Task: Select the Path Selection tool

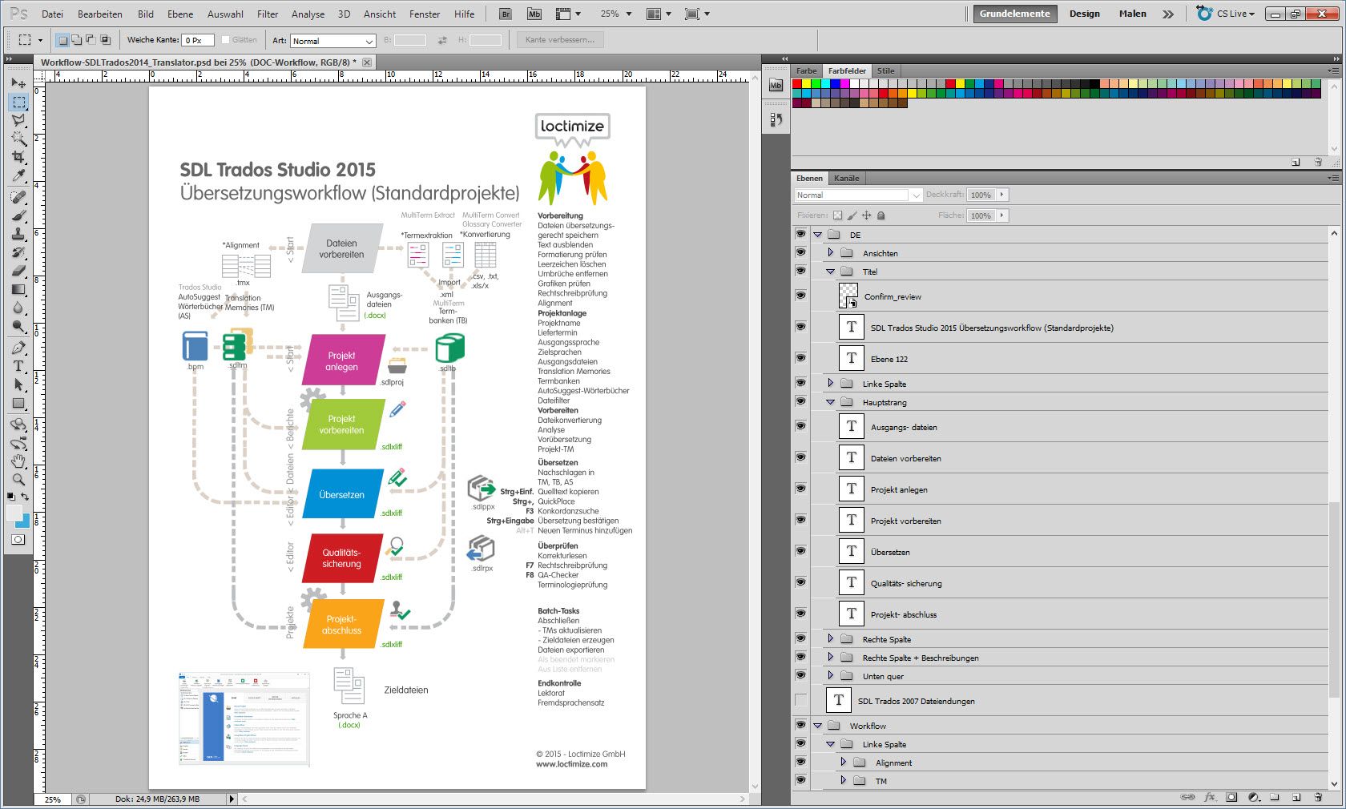Action: pos(18,384)
